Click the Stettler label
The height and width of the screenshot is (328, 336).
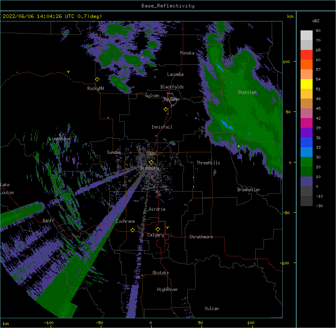tap(247, 92)
